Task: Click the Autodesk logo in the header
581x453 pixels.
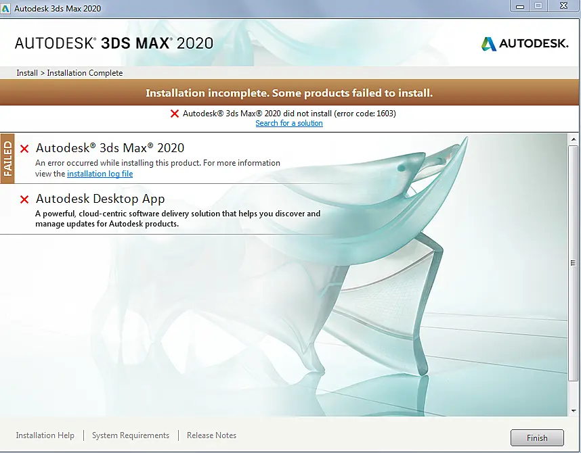Action: 525,44
